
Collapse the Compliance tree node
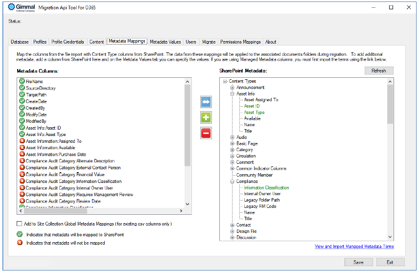[232, 181]
